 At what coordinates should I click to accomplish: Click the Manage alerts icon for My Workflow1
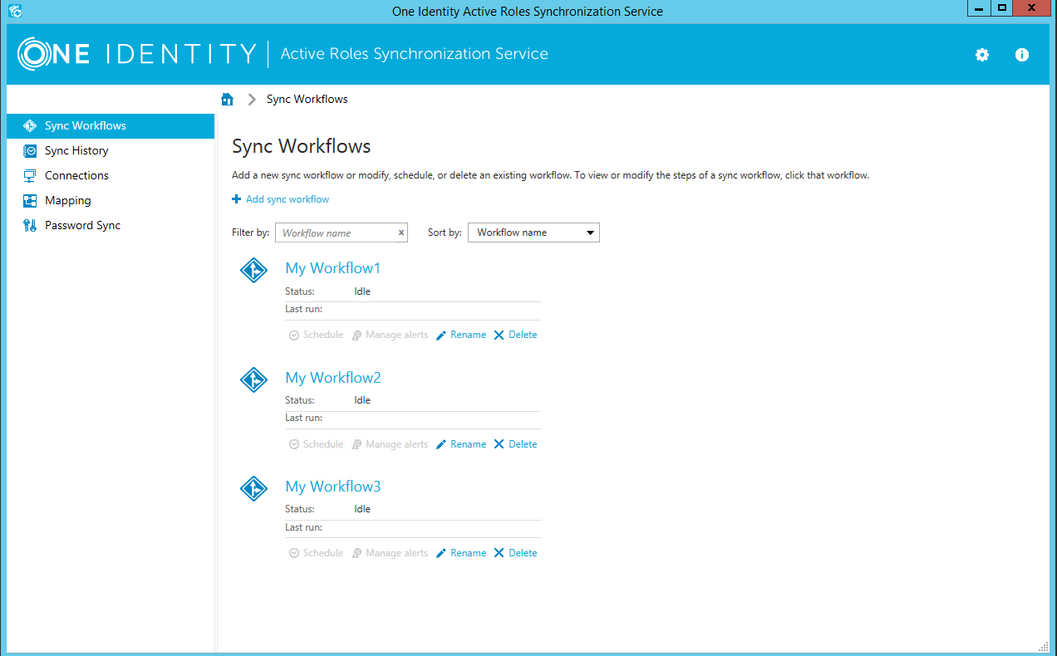pos(356,335)
